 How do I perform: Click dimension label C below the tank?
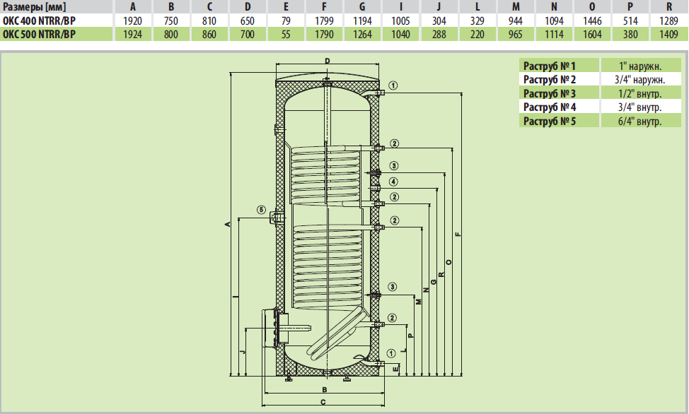coord(323,401)
